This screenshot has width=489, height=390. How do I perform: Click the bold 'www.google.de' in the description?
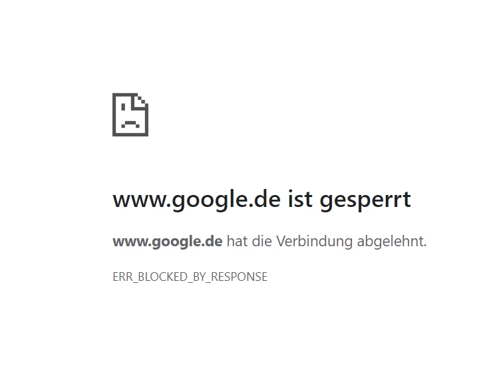pyautogui.click(x=168, y=242)
